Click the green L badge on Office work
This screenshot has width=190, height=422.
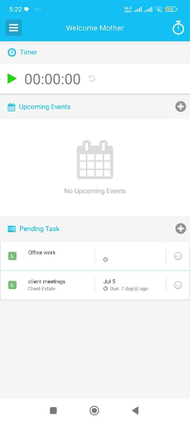click(x=12, y=256)
